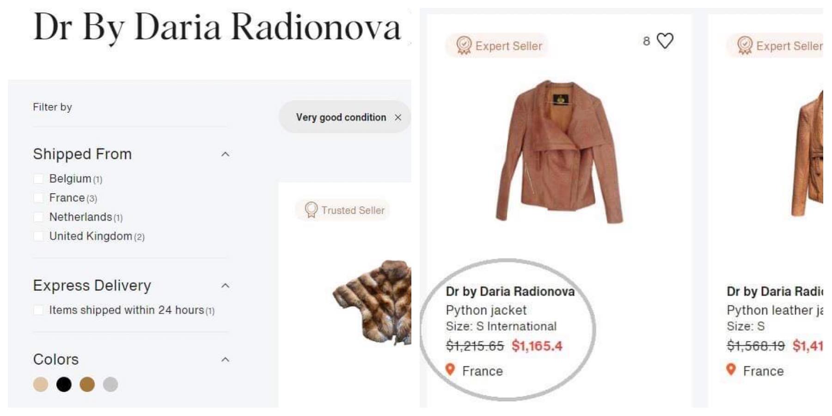Click the France location pin on the Python jacket card
The width and height of the screenshot is (832, 416).
[x=450, y=370]
